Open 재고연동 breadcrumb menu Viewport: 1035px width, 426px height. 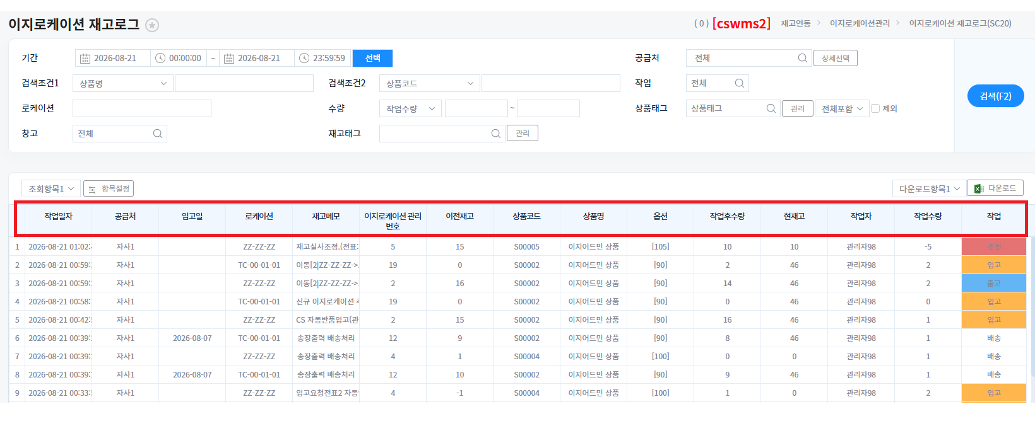[x=795, y=23]
